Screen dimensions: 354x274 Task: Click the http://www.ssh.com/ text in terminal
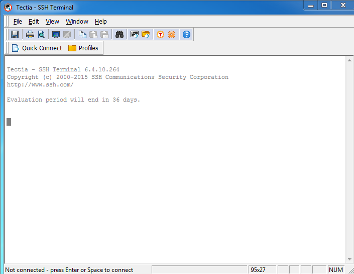(40, 85)
